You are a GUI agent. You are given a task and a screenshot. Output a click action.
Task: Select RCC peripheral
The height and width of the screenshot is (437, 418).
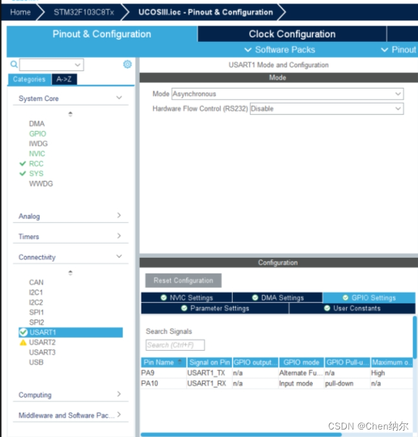click(36, 164)
